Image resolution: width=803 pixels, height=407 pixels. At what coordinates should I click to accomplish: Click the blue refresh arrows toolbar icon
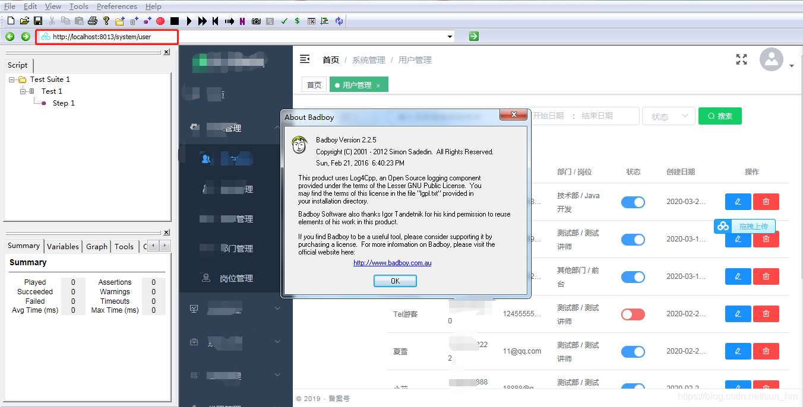[339, 21]
